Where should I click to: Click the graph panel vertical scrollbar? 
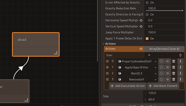[98, 31]
